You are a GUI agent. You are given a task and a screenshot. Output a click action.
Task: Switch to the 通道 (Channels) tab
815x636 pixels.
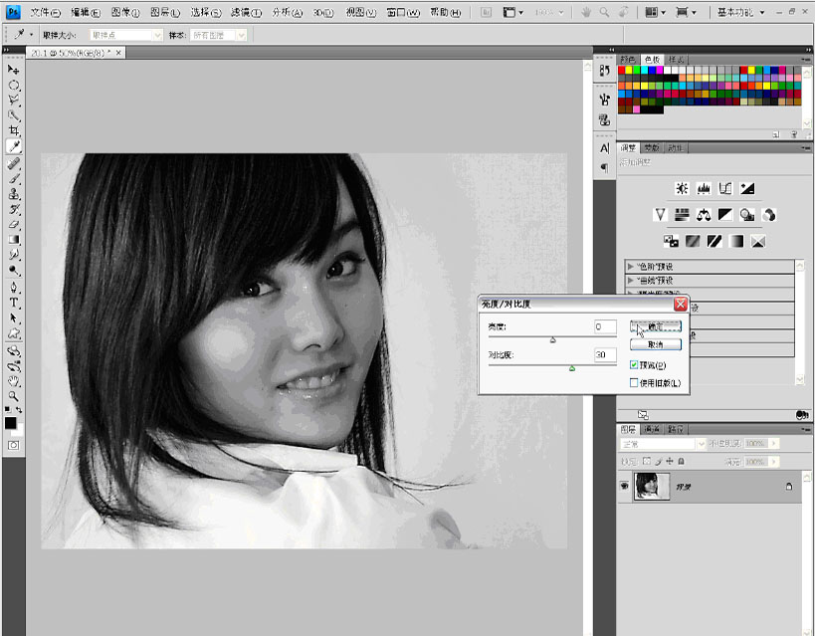pos(651,429)
